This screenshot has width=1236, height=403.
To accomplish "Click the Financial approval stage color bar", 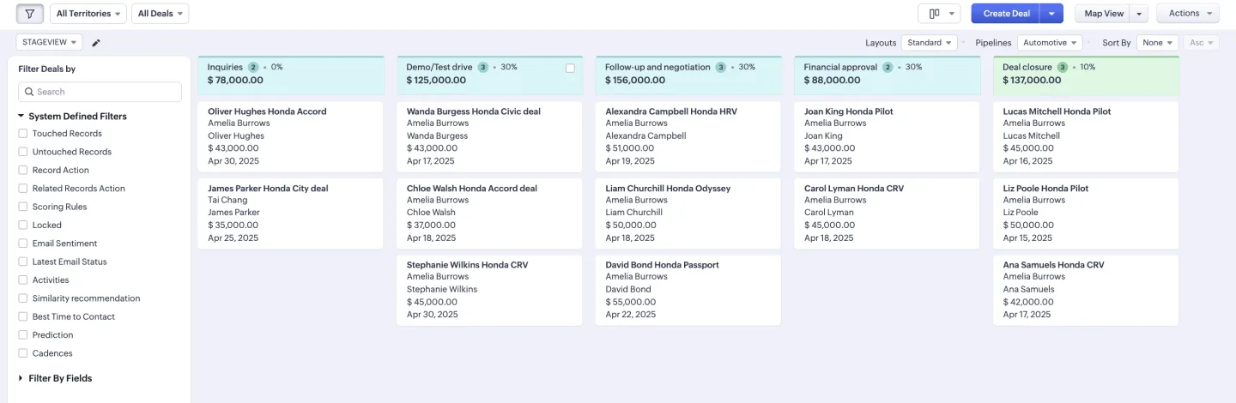I will [887, 57].
